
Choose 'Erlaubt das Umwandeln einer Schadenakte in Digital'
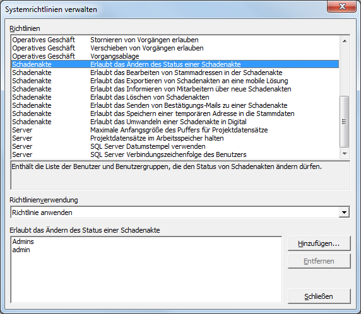point(175,122)
